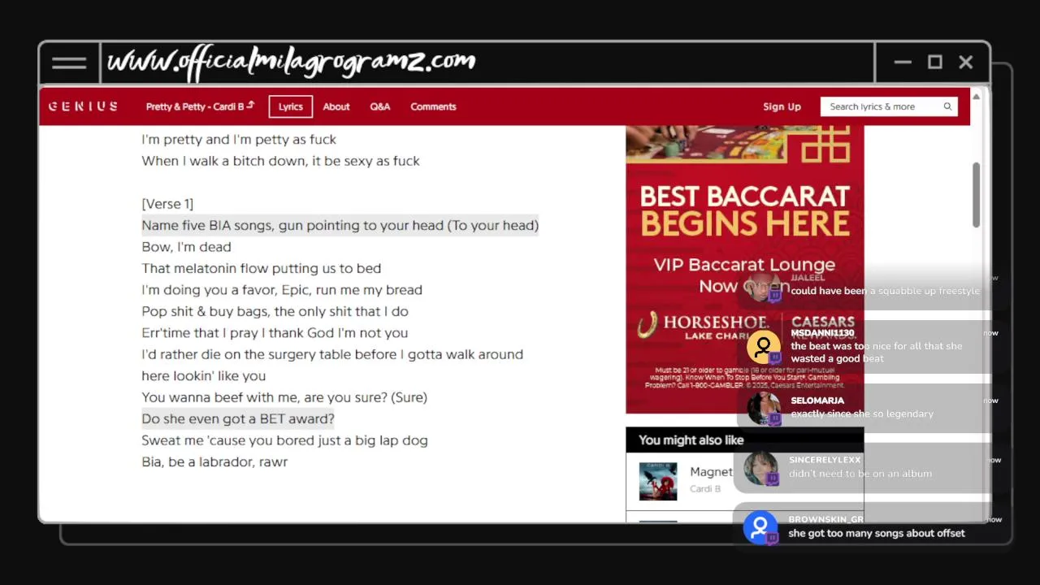Click the page vertical scrollbar thumb
The image size is (1040, 585).
(x=976, y=195)
